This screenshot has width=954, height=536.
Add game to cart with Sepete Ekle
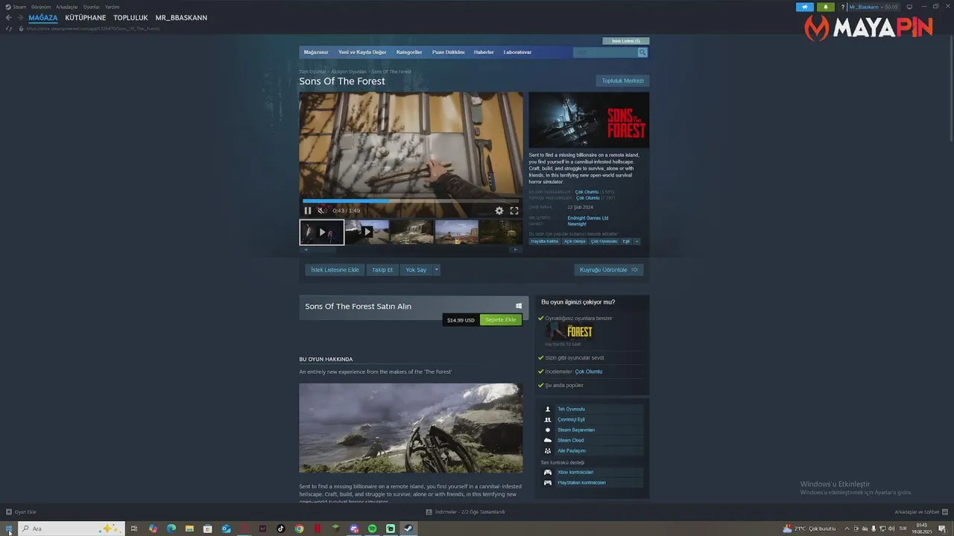pos(501,320)
